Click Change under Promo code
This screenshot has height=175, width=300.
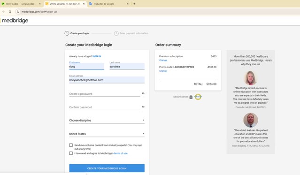click(163, 71)
